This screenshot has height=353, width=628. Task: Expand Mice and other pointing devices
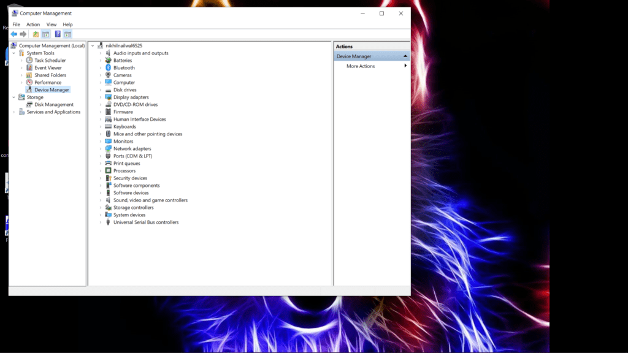[x=101, y=134]
